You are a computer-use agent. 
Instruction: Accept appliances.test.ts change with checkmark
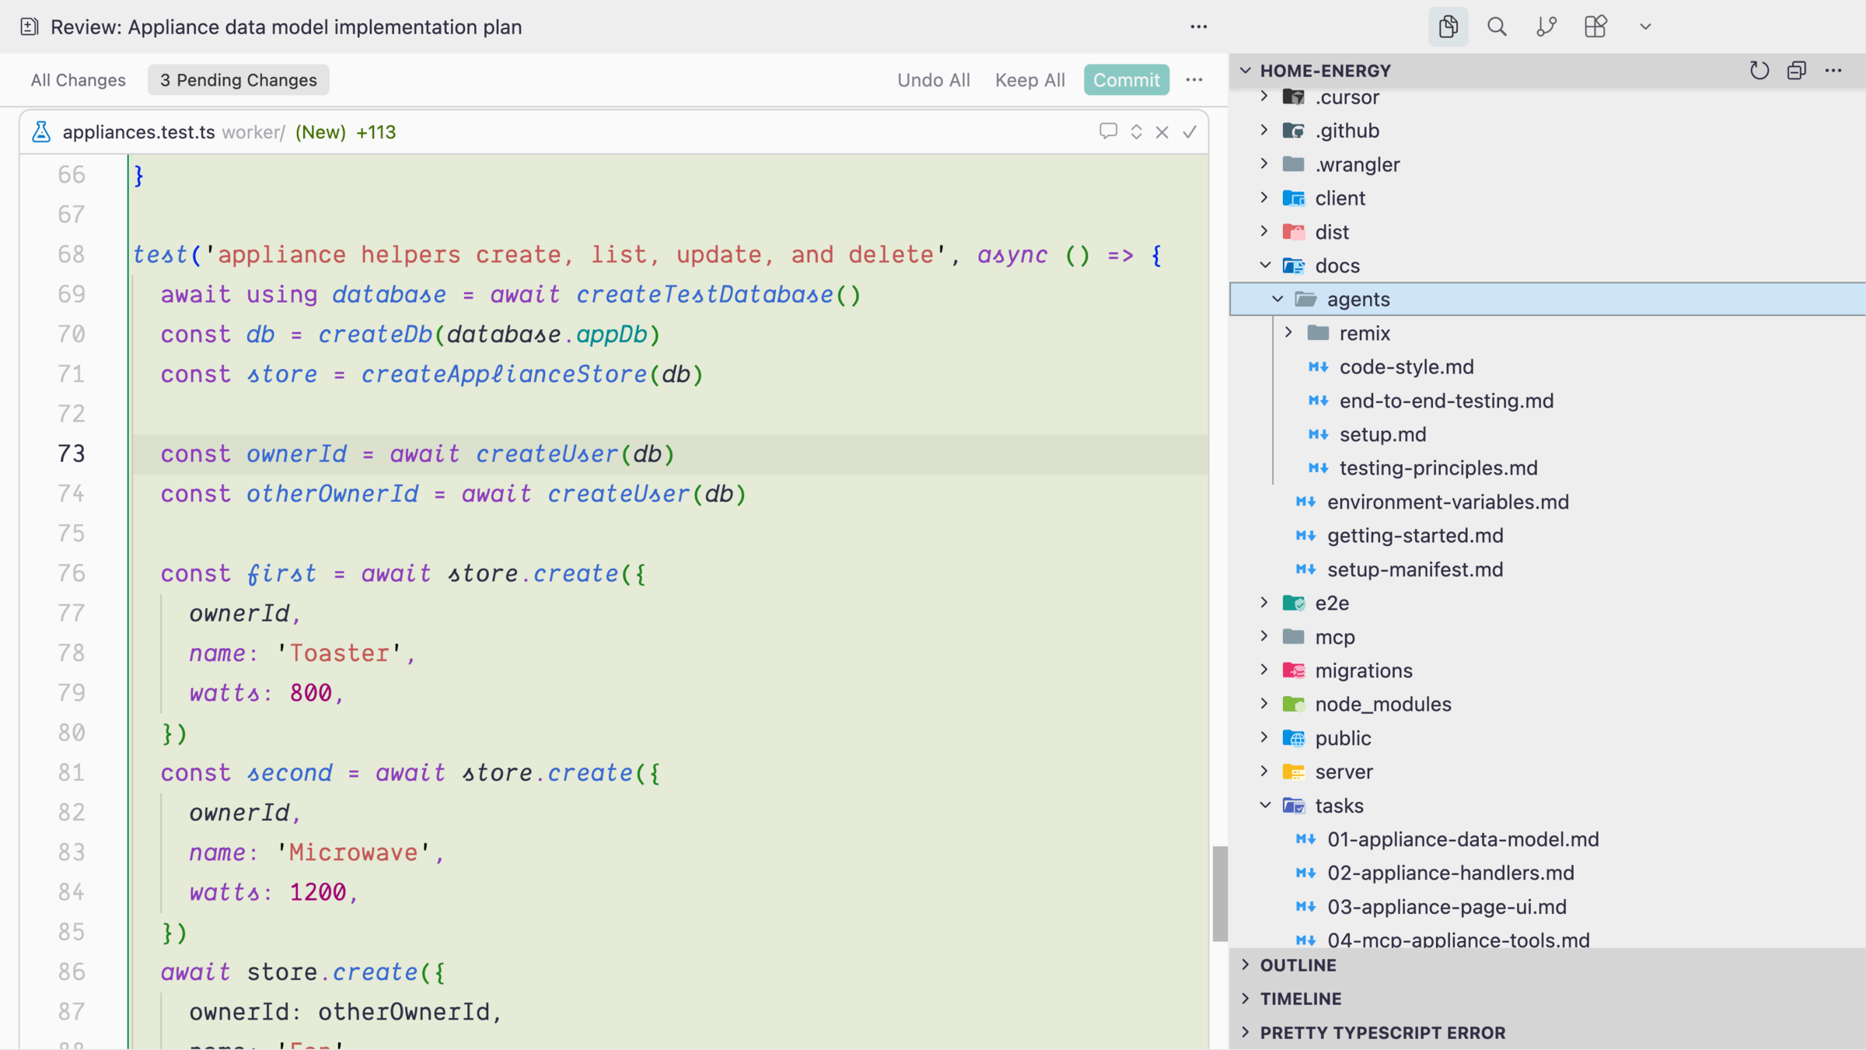point(1190,132)
